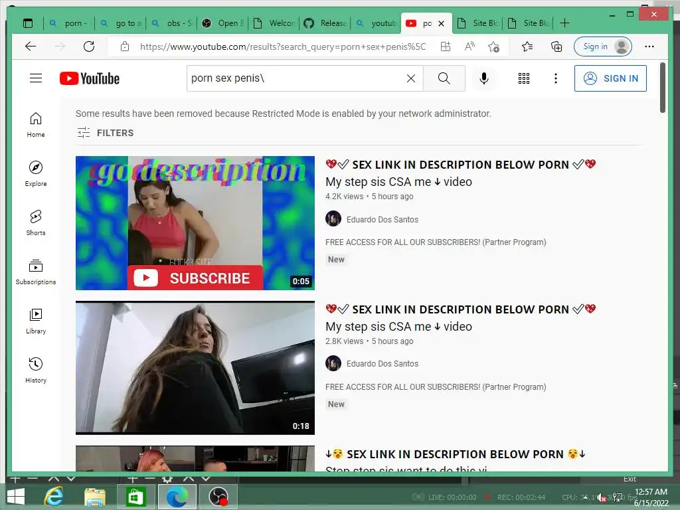Image resolution: width=680 pixels, height=510 pixels.
Task: Open the Favorites list icon
Action: [x=527, y=46]
